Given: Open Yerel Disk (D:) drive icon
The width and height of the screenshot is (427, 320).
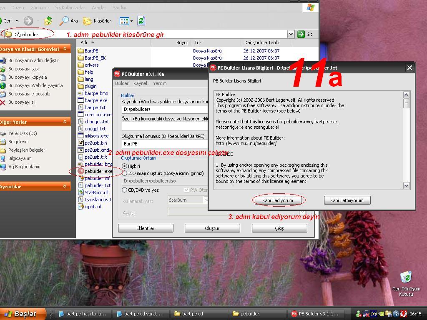Looking at the screenshot, I should click(3, 133).
